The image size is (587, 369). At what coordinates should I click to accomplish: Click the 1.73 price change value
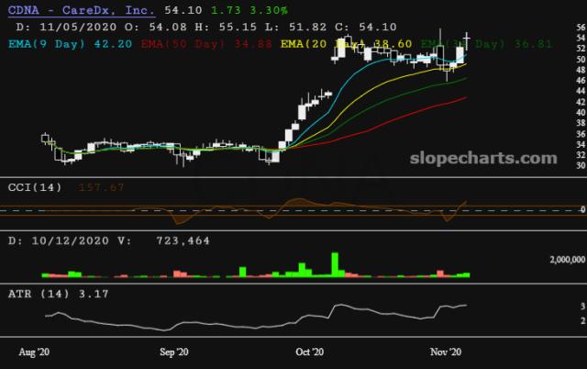227,10
